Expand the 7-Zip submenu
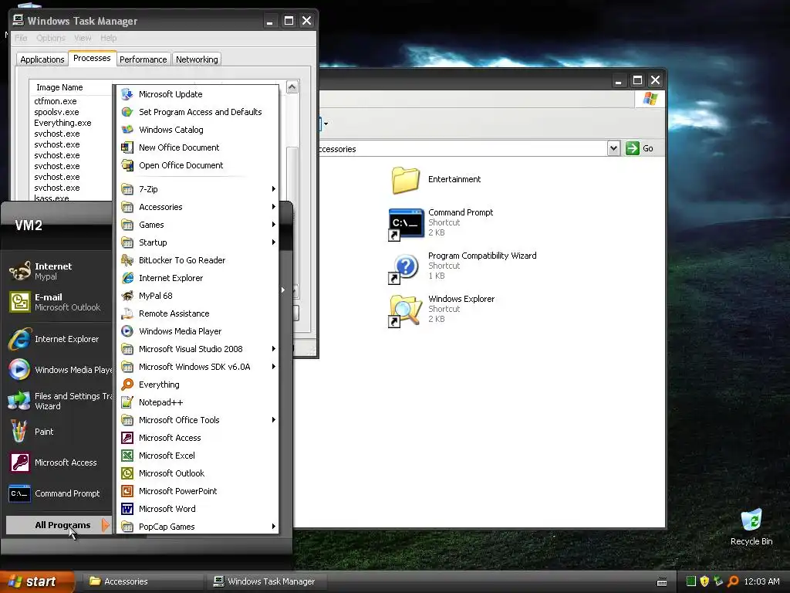 [x=197, y=189]
